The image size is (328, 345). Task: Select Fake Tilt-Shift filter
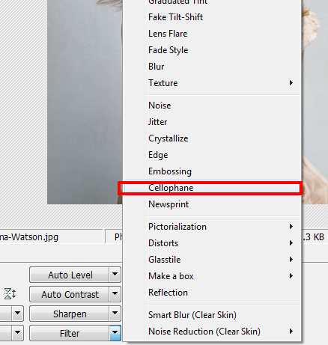[212, 17]
